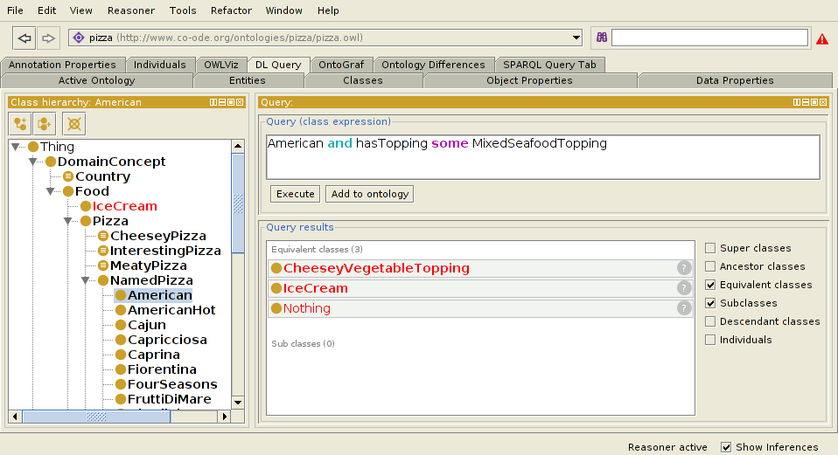Click the split-horizontal icon in Query header
This screenshot has height=455, width=838.
point(806,102)
